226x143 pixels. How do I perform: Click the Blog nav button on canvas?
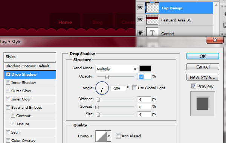(x=98, y=21)
